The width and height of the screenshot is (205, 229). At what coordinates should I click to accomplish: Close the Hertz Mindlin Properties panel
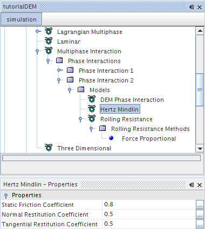200,185
